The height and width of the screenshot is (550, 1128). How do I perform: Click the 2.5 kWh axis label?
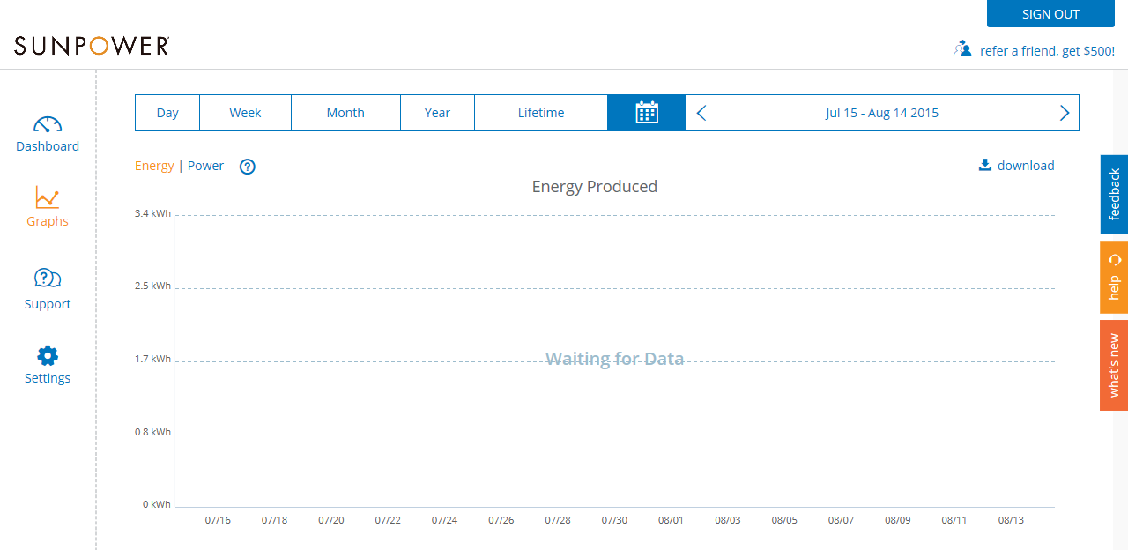(153, 286)
